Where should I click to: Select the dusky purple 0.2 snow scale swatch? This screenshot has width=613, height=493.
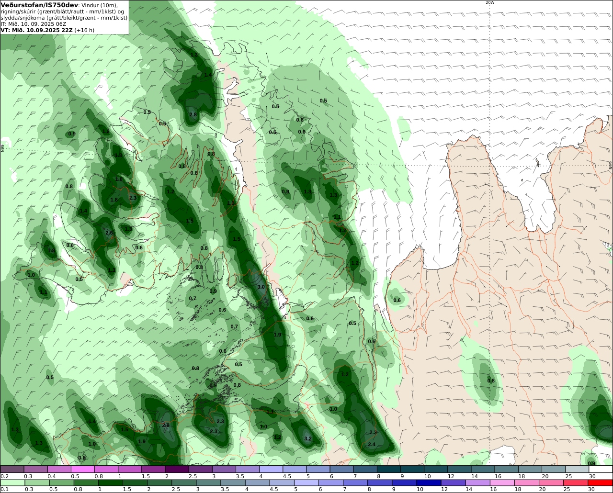(x=12, y=469)
